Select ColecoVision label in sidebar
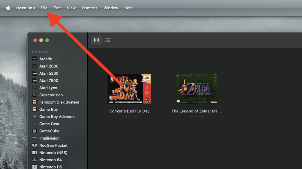 (51, 95)
